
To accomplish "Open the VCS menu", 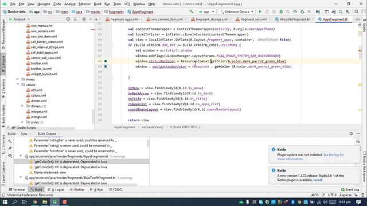I will [127, 4].
